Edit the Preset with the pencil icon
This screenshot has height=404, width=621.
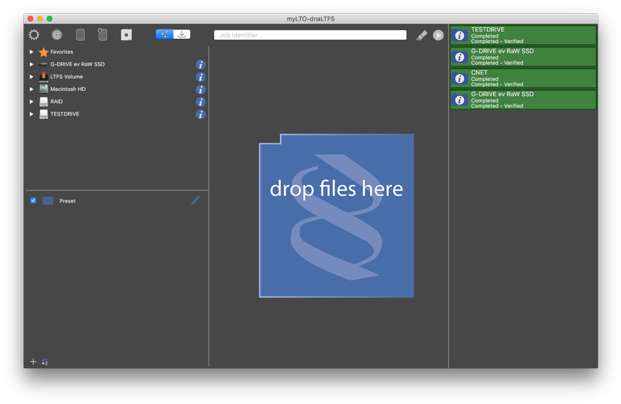pos(195,201)
